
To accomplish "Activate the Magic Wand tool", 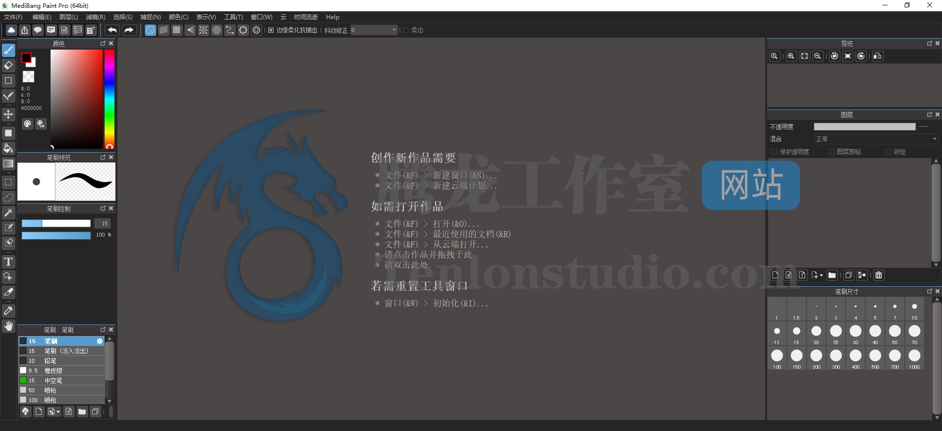I will click(8, 213).
